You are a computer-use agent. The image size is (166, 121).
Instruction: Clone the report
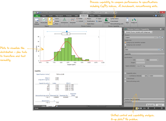pos(56,19)
